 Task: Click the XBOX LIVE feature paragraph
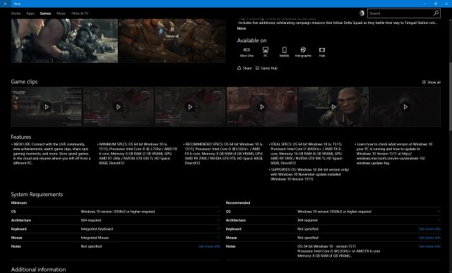pos(51,154)
